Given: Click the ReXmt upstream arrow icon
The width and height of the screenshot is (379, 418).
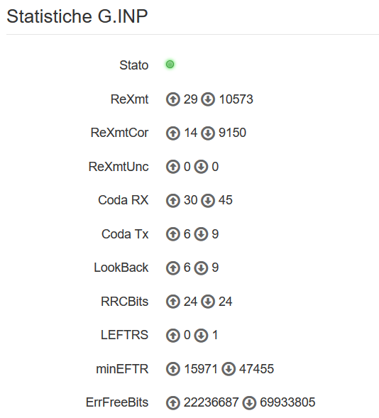Looking at the screenshot, I should click(x=173, y=99).
